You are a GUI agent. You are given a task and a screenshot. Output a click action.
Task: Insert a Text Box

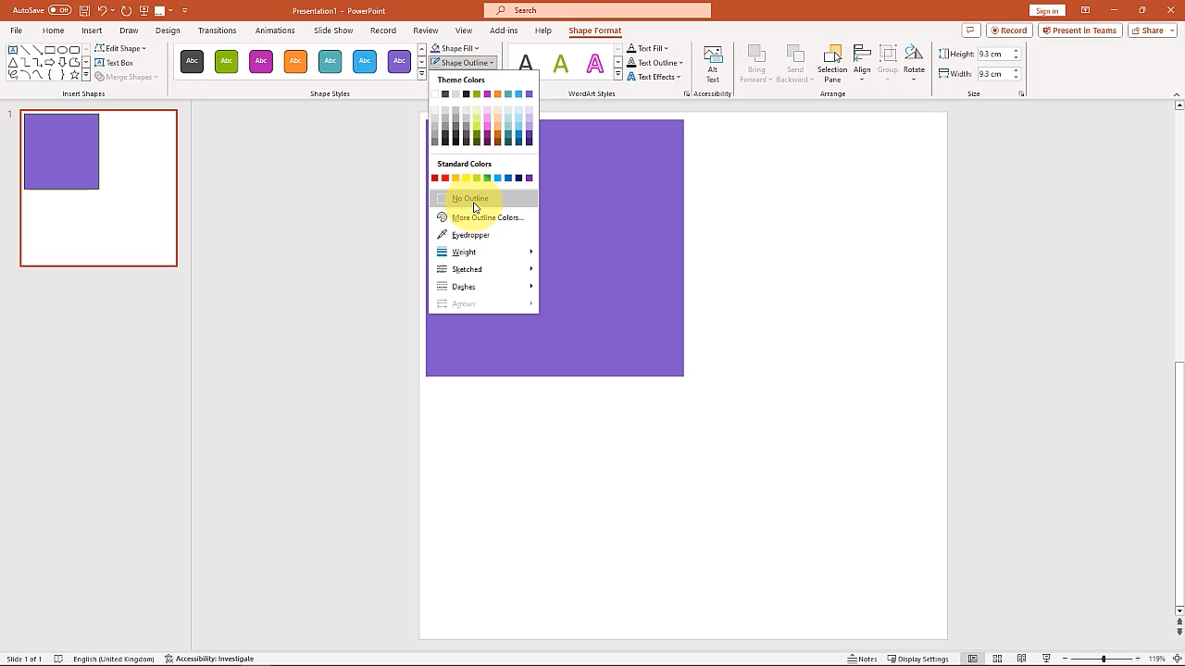115,63
